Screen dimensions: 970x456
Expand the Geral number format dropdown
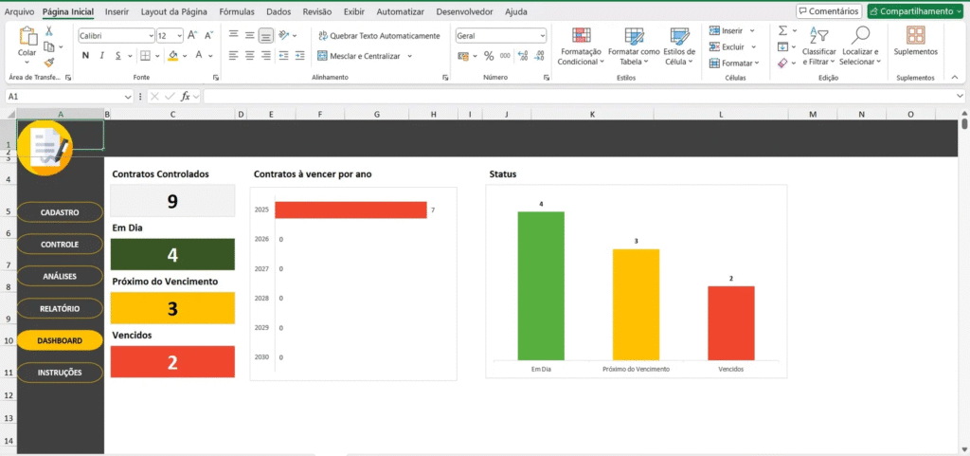point(542,35)
